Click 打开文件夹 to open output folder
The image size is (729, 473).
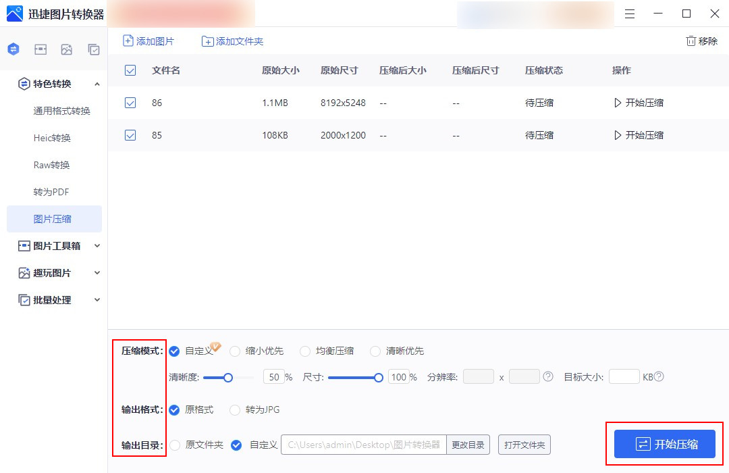coord(524,445)
